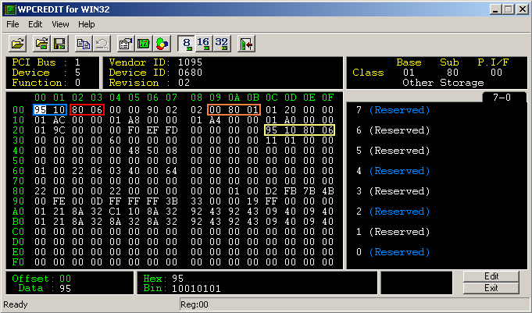Select hex byte A8 in row 10
This screenshot has width=532, height=313.
tap(134, 120)
